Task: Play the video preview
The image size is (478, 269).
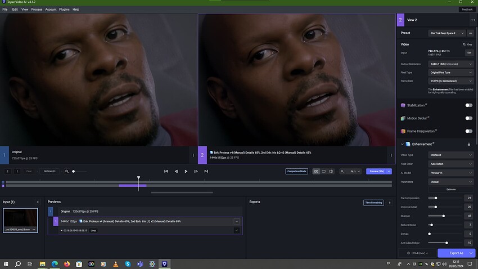Action: click(186, 172)
